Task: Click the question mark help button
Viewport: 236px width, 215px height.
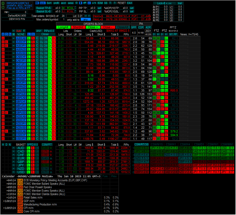Action: (115, 3)
